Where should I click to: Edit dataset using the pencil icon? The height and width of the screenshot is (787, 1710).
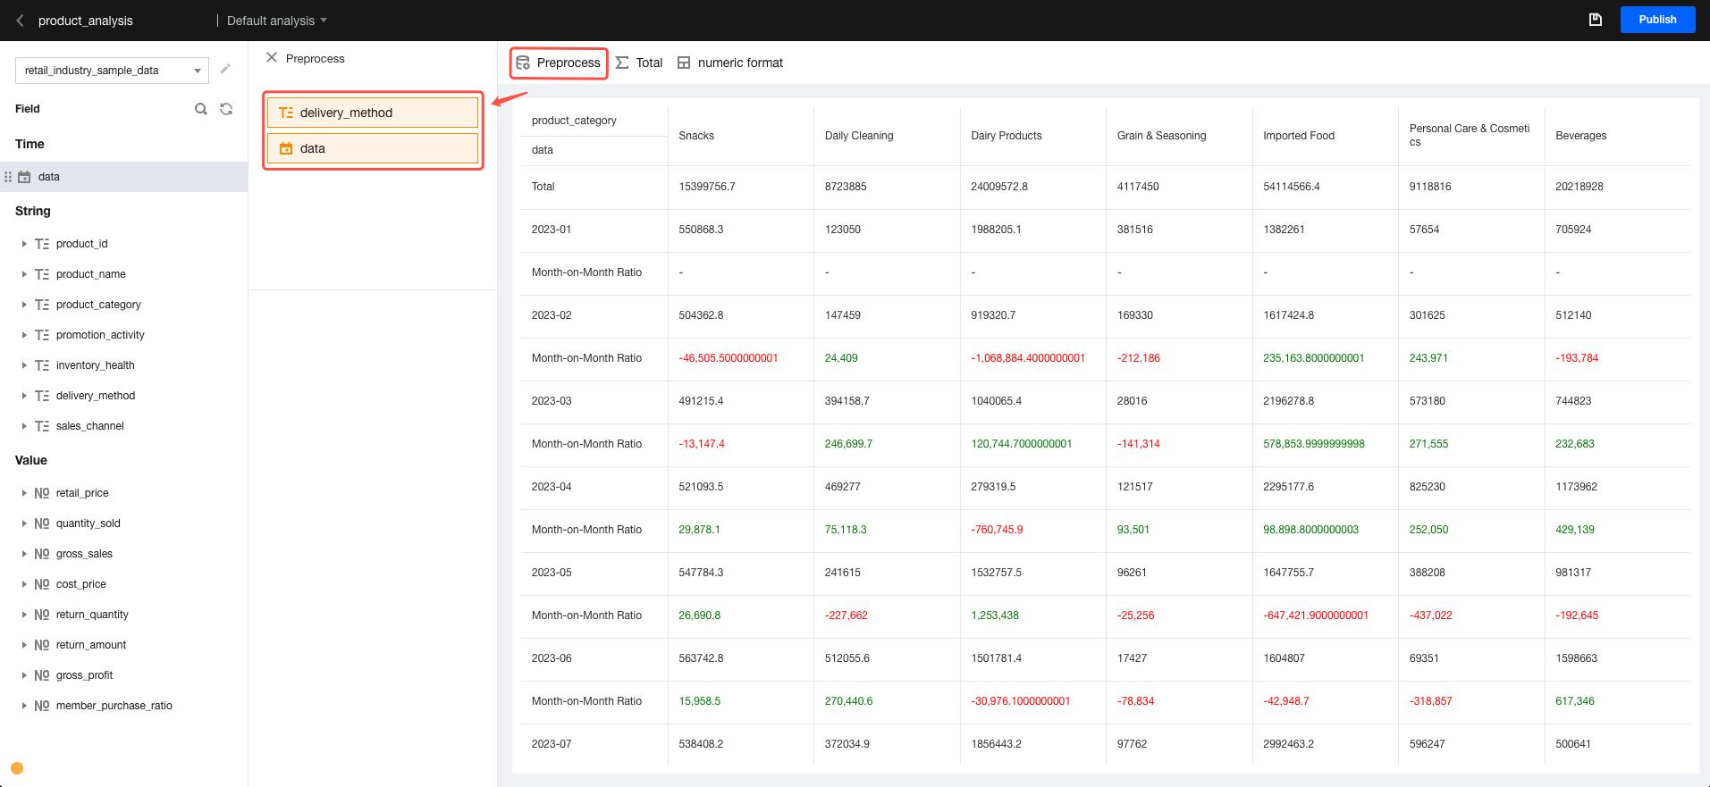pos(225,69)
